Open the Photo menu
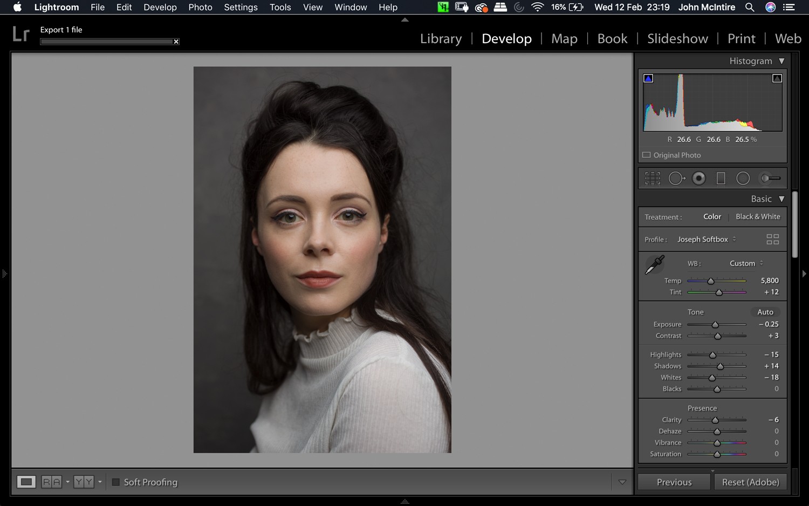 [200, 7]
